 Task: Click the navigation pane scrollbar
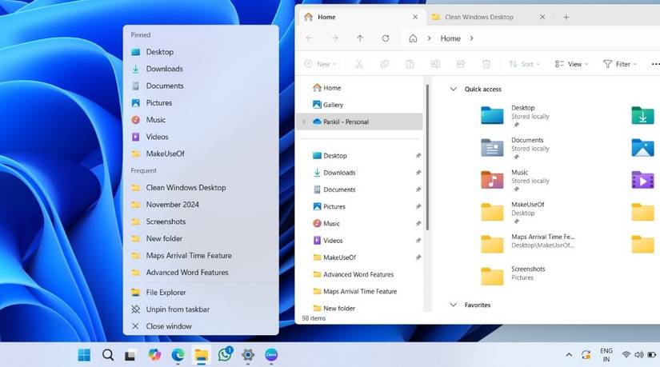click(x=427, y=158)
